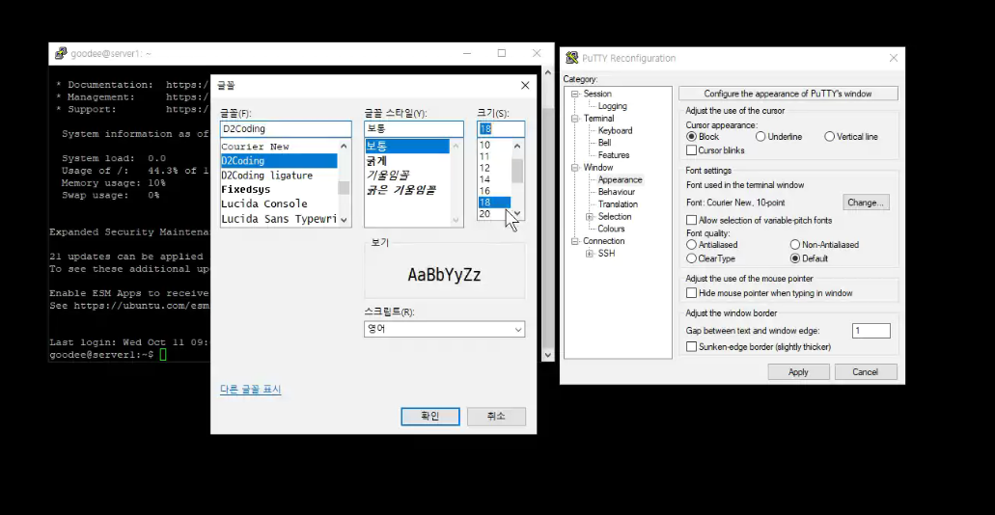Open Behaviour category in tree
This screenshot has height=515, width=995.
[616, 192]
